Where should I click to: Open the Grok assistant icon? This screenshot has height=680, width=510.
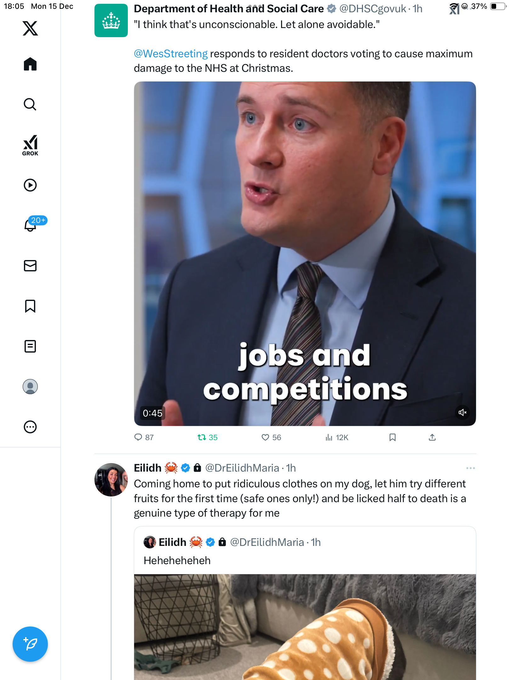coord(30,145)
